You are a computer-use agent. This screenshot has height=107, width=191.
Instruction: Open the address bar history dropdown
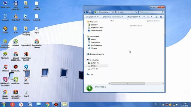[133, 12]
